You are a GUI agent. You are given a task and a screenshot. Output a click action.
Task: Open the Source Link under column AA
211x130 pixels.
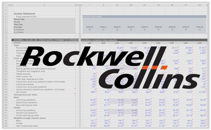117,43
